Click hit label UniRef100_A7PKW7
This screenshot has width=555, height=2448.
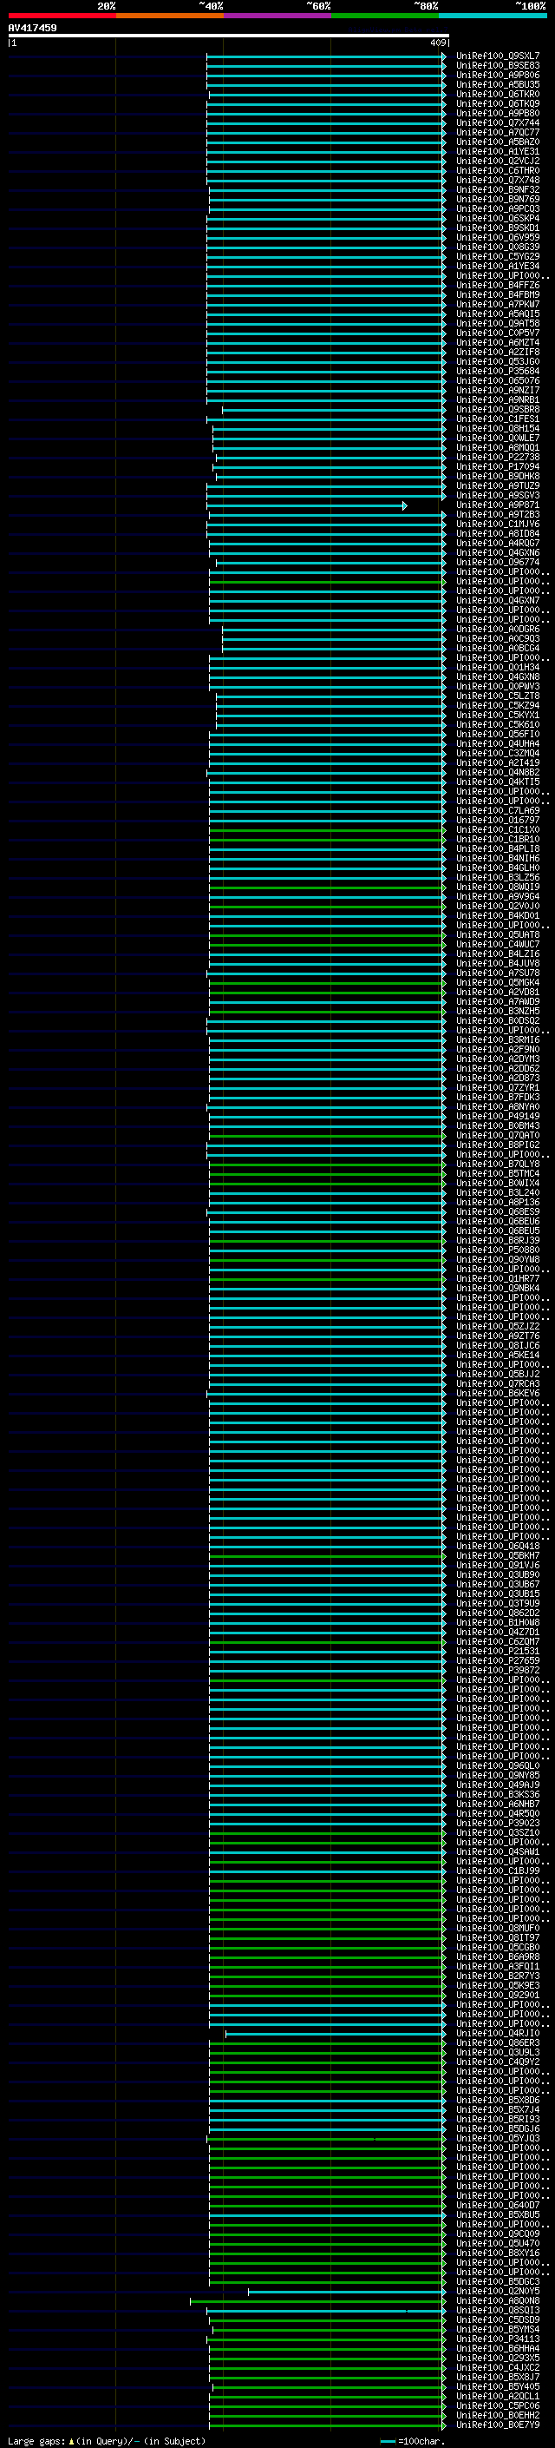click(498, 304)
